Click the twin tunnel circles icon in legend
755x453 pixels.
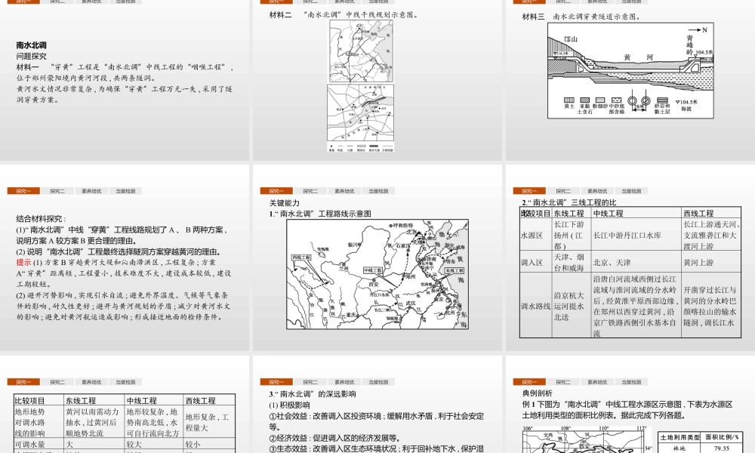(639, 100)
